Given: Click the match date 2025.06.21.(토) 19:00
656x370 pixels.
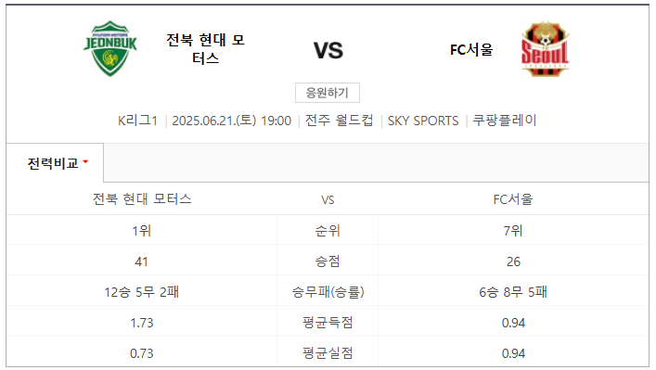Looking at the screenshot, I should coord(231,121).
